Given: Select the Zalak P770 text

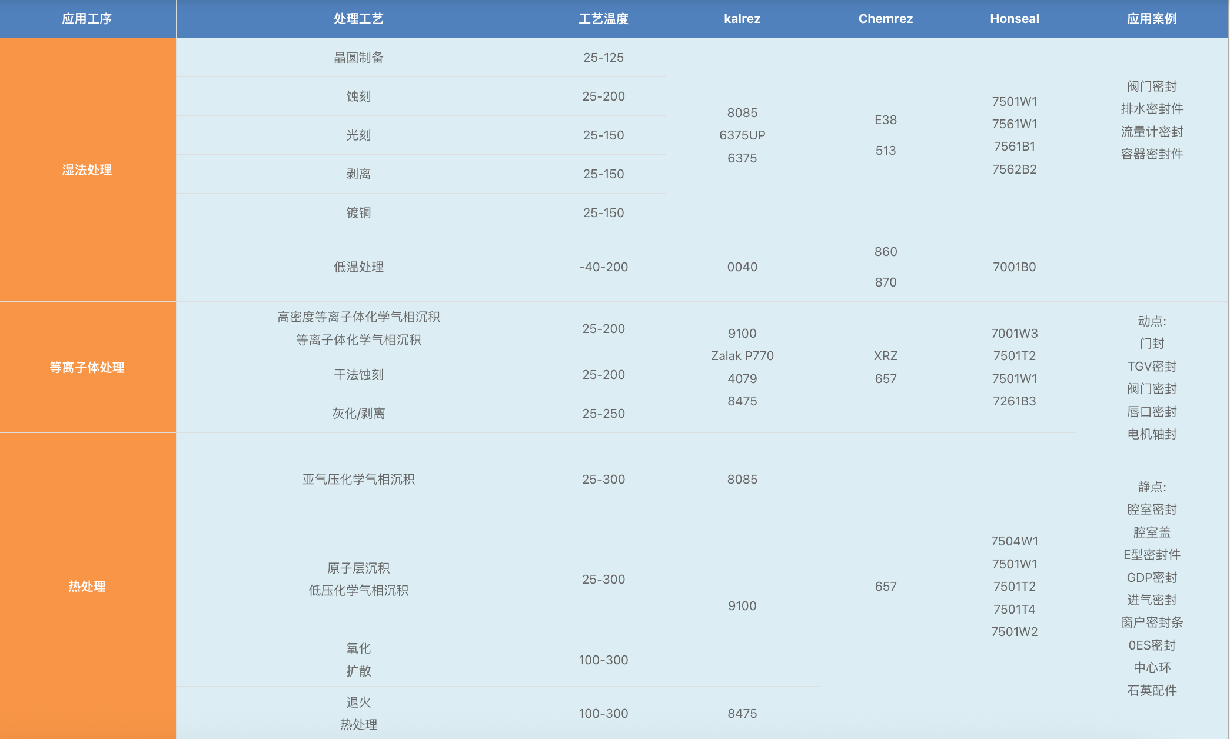Looking at the screenshot, I should point(742,356).
